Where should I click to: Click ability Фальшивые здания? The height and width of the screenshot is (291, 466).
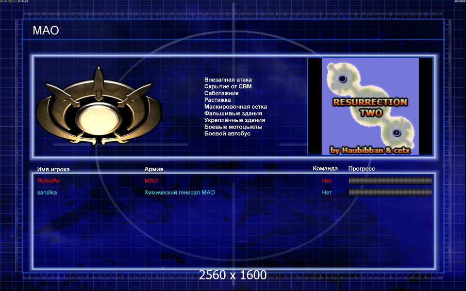pos(233,113)
